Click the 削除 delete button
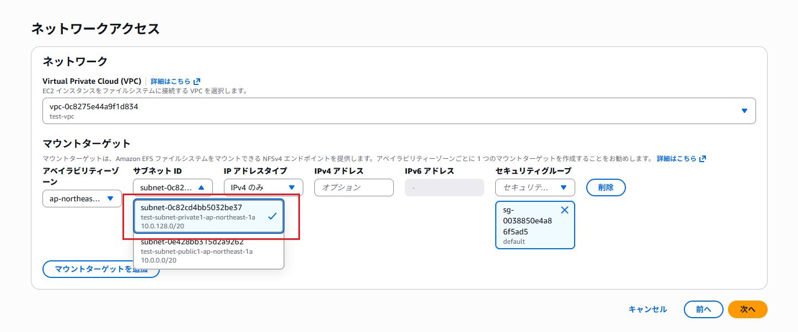 (x=606, y=188)
